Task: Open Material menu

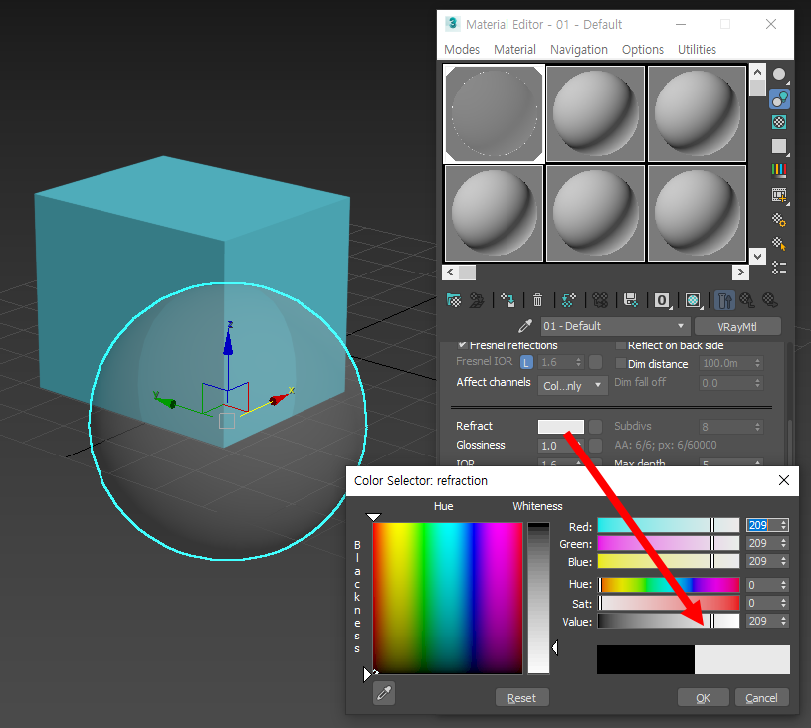Action: [514, 49]
